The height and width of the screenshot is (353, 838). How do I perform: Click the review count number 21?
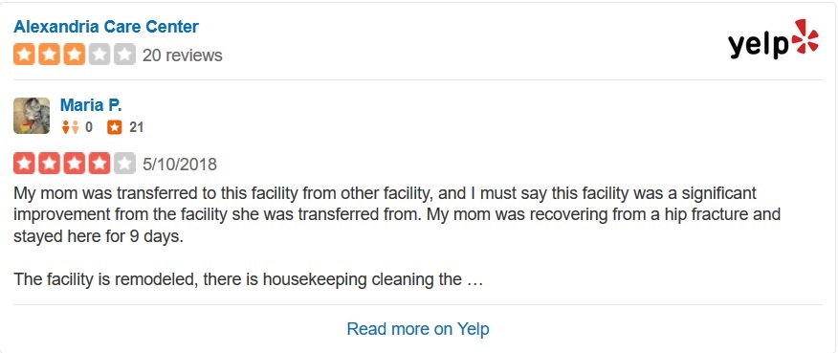pos(136,127)
